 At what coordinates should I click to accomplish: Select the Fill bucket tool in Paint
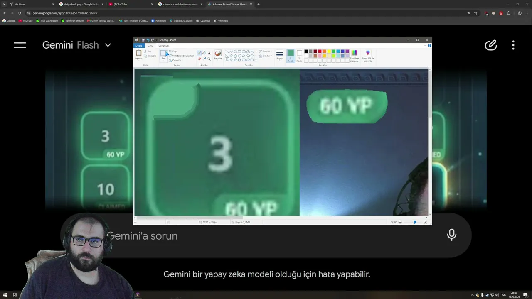pos(204,53)
